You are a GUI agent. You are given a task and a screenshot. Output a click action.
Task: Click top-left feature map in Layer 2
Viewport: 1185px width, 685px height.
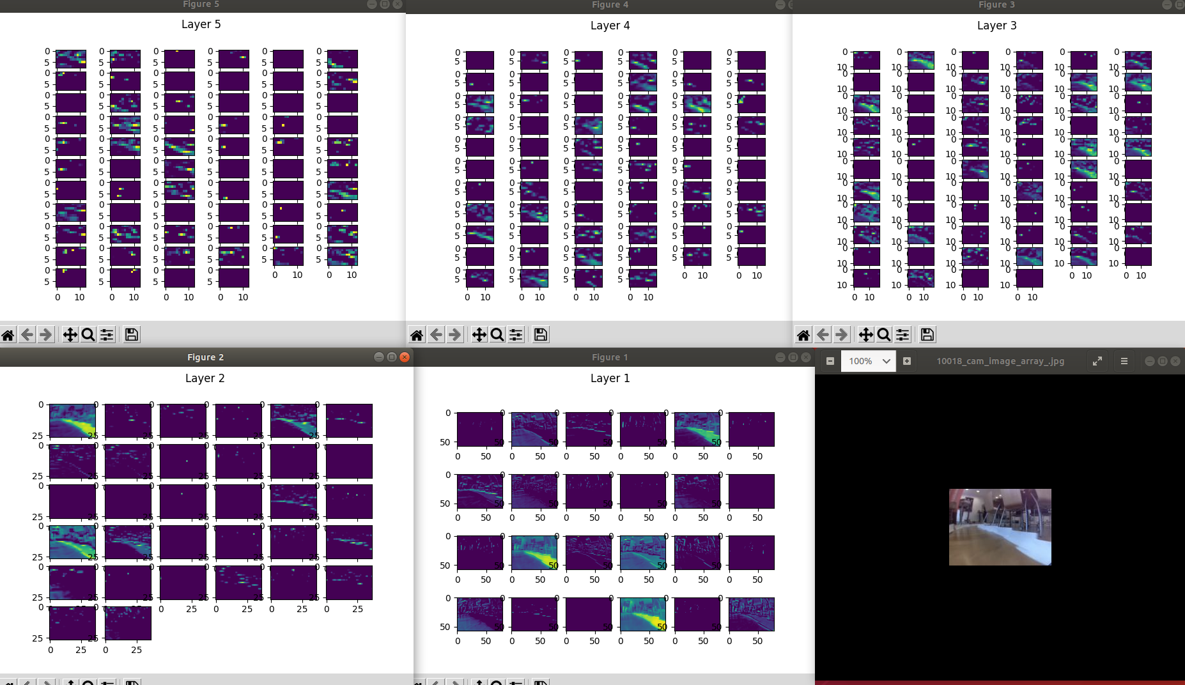72,420
